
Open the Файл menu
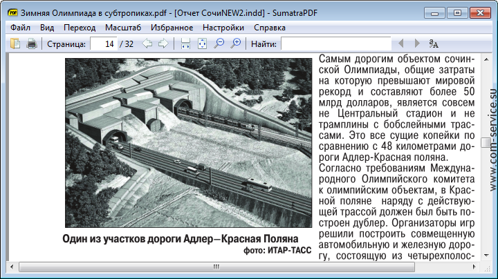[20, 28]
